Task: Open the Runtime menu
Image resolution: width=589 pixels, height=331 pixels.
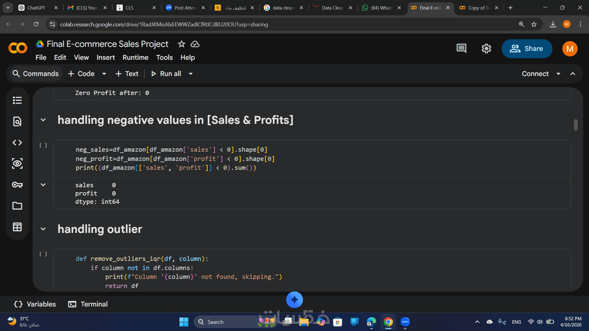Action: coord(135,58)
